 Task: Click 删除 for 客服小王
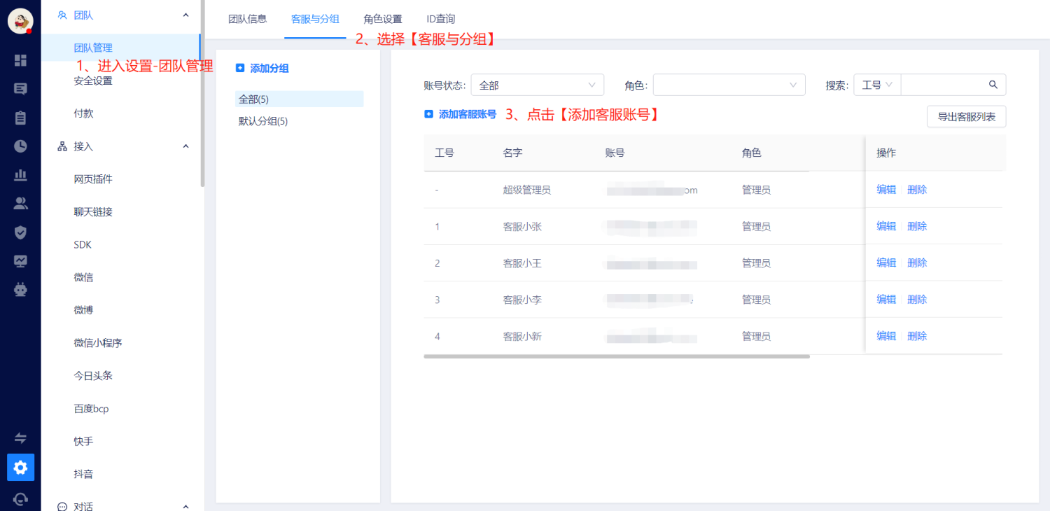click(917, 262)
